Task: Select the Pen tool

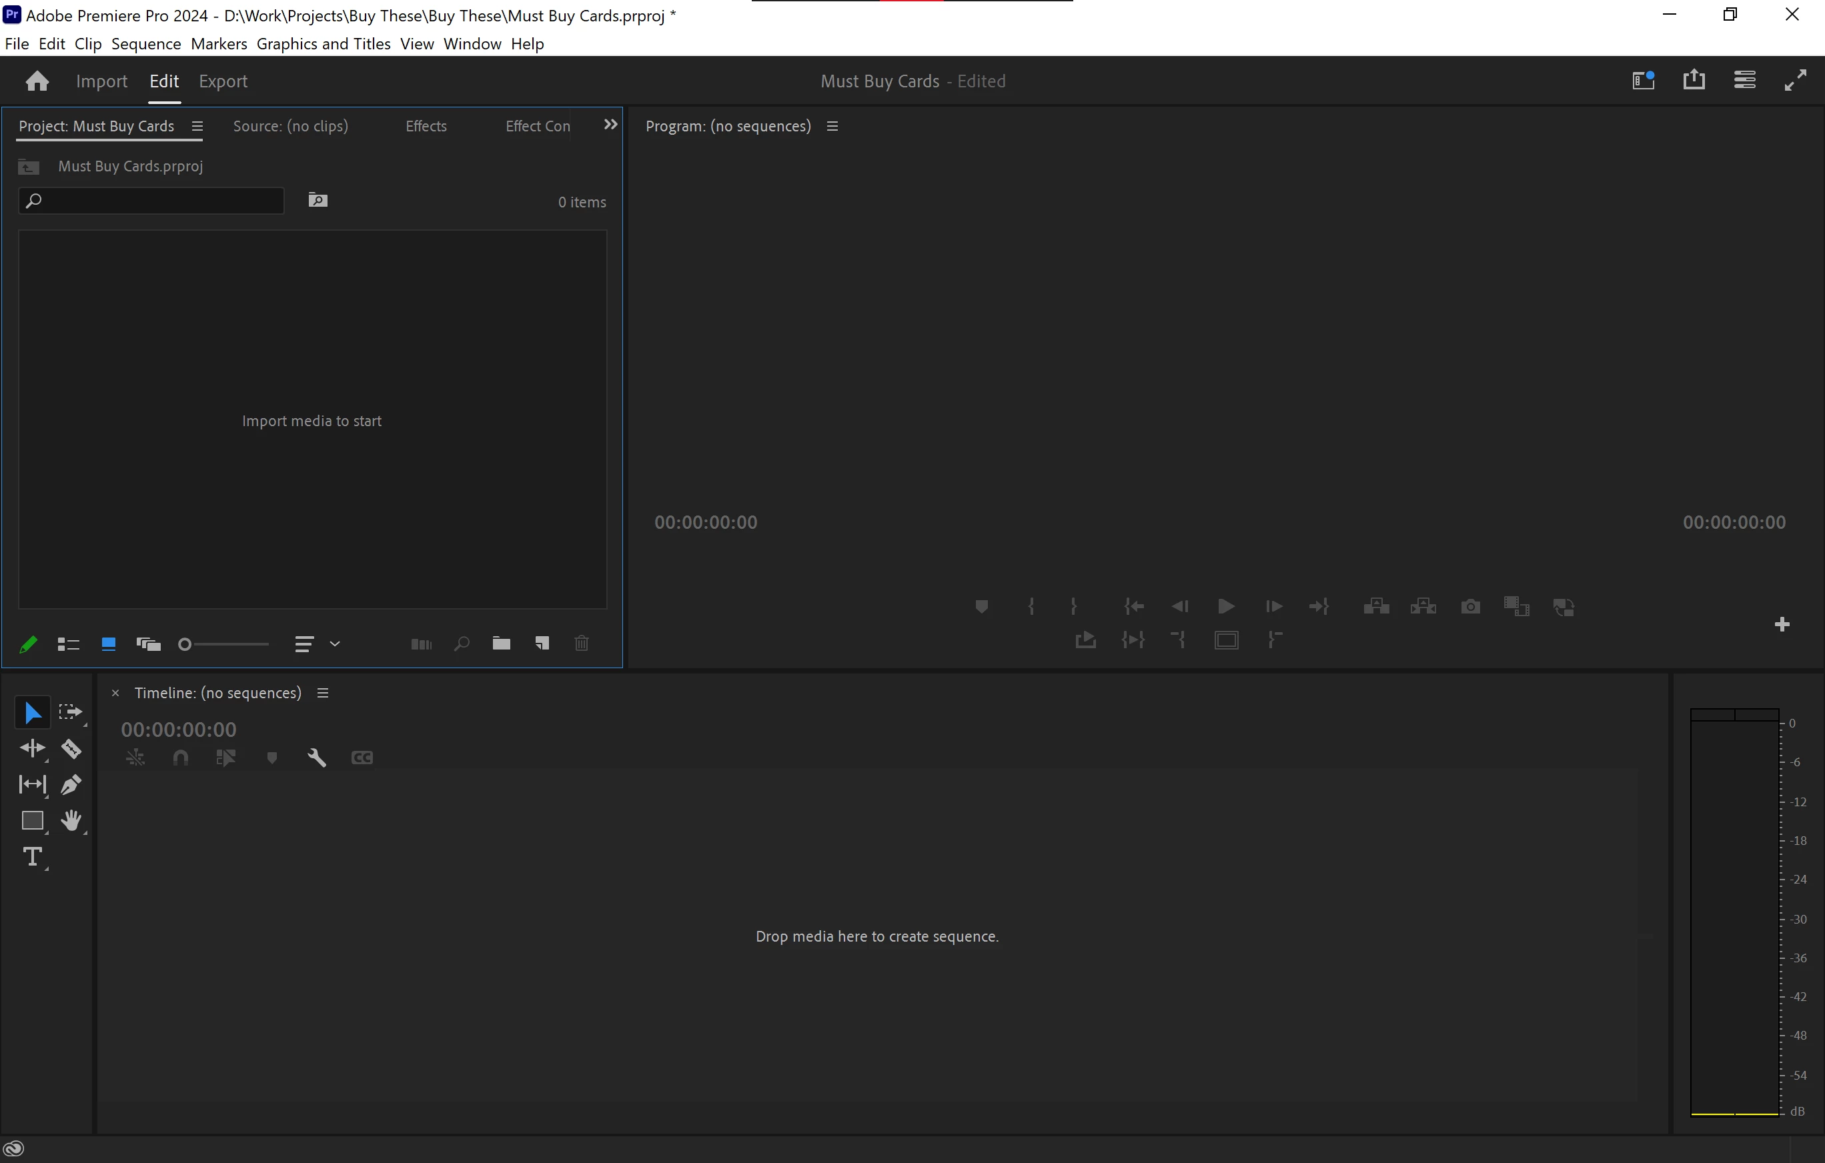Action: coord(71,784)
